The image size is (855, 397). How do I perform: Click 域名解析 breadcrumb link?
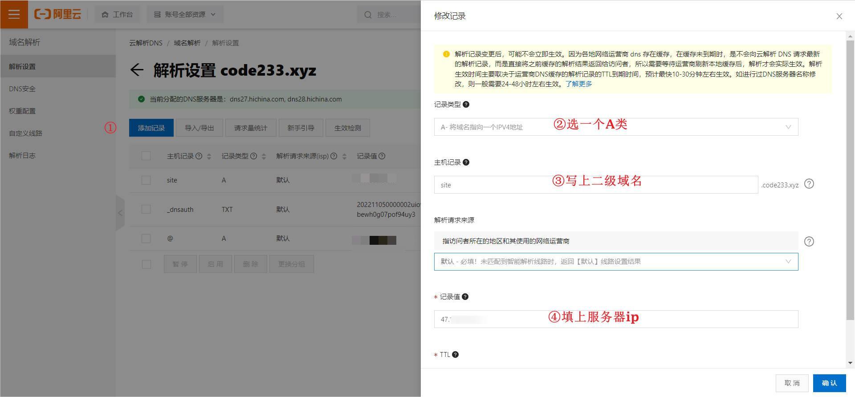(187, 43)
